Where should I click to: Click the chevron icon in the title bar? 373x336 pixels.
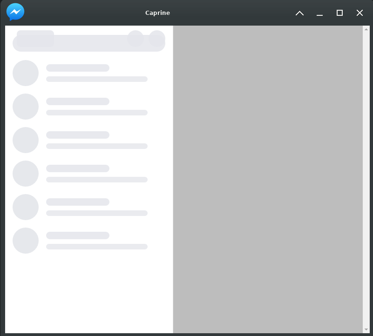coord(299,13)
